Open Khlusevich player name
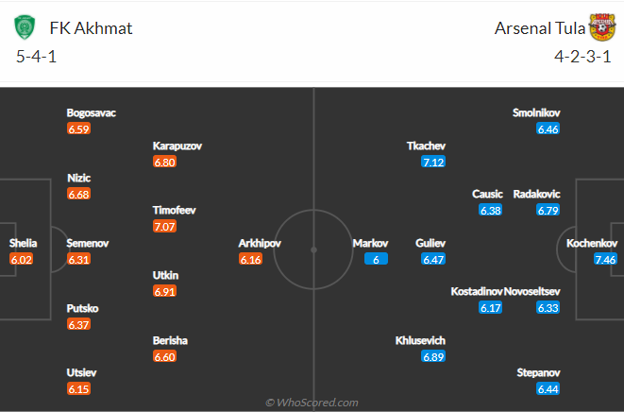 pos(420,340)
